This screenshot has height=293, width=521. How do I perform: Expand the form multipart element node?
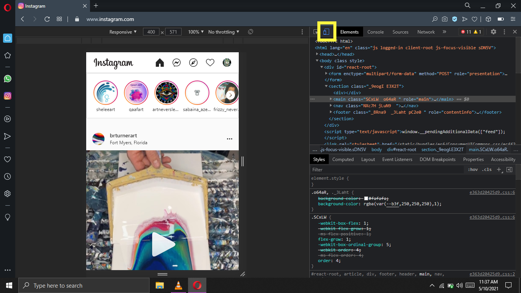326,74
